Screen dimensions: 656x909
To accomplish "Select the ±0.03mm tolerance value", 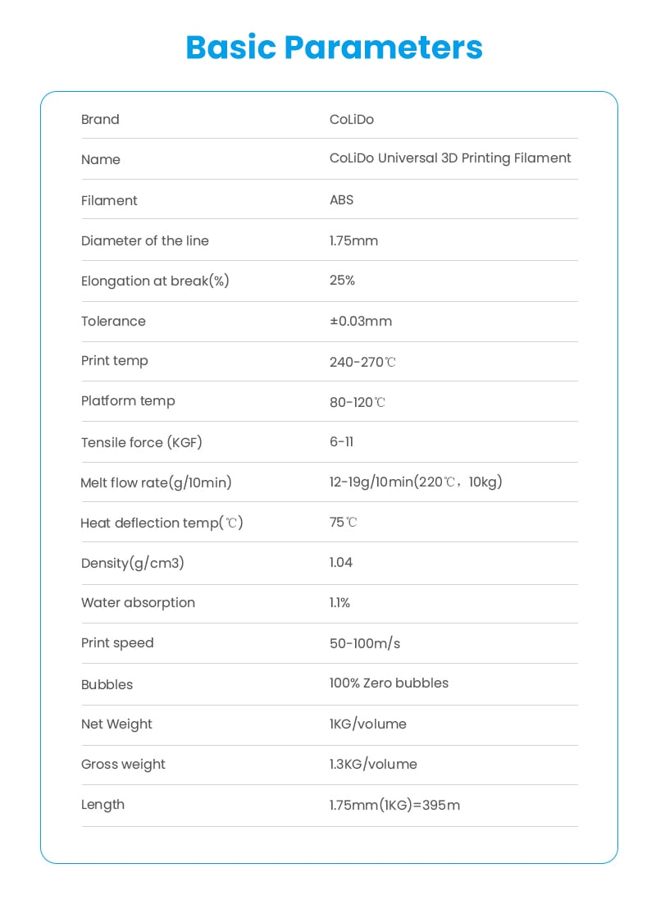I will (360, 321).
